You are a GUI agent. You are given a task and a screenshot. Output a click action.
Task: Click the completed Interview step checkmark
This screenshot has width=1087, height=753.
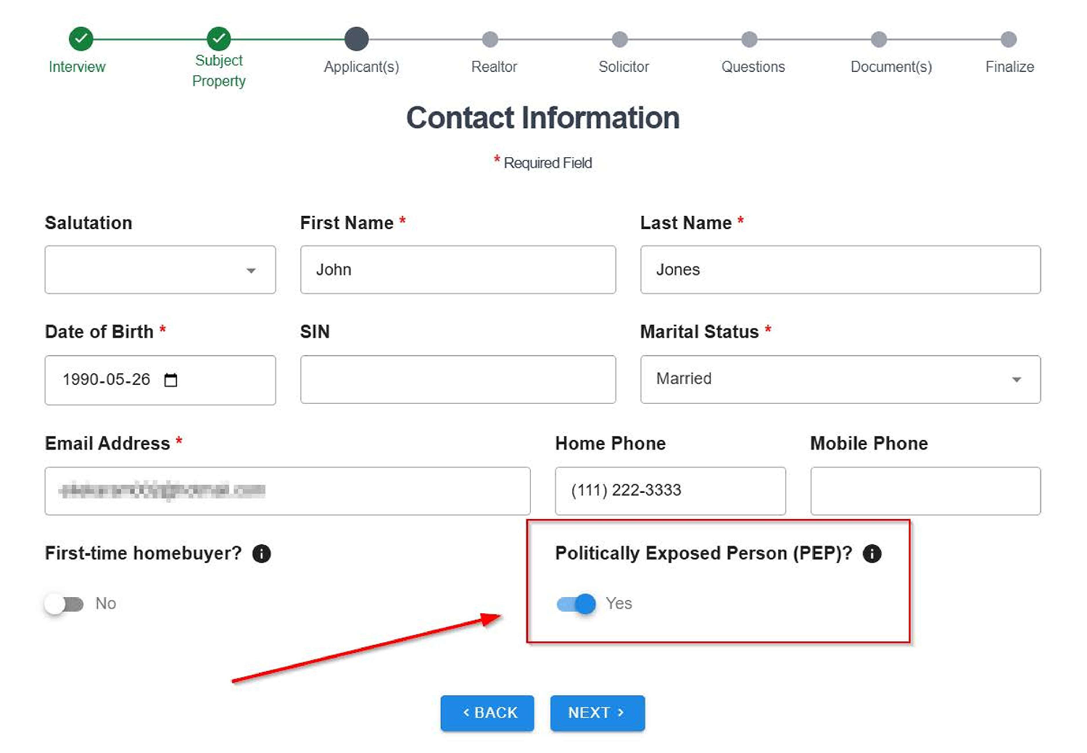pos(80,38)
